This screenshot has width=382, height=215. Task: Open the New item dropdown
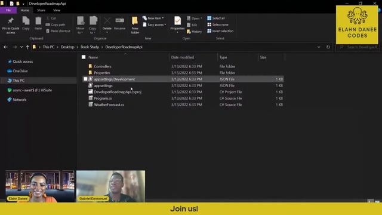tap(153, 19)
